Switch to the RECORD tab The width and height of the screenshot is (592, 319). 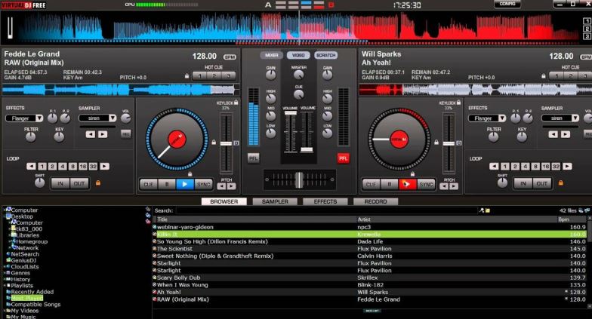(376, 202)
